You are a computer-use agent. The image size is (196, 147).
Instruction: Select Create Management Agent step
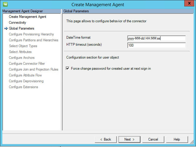click(27, 17)
